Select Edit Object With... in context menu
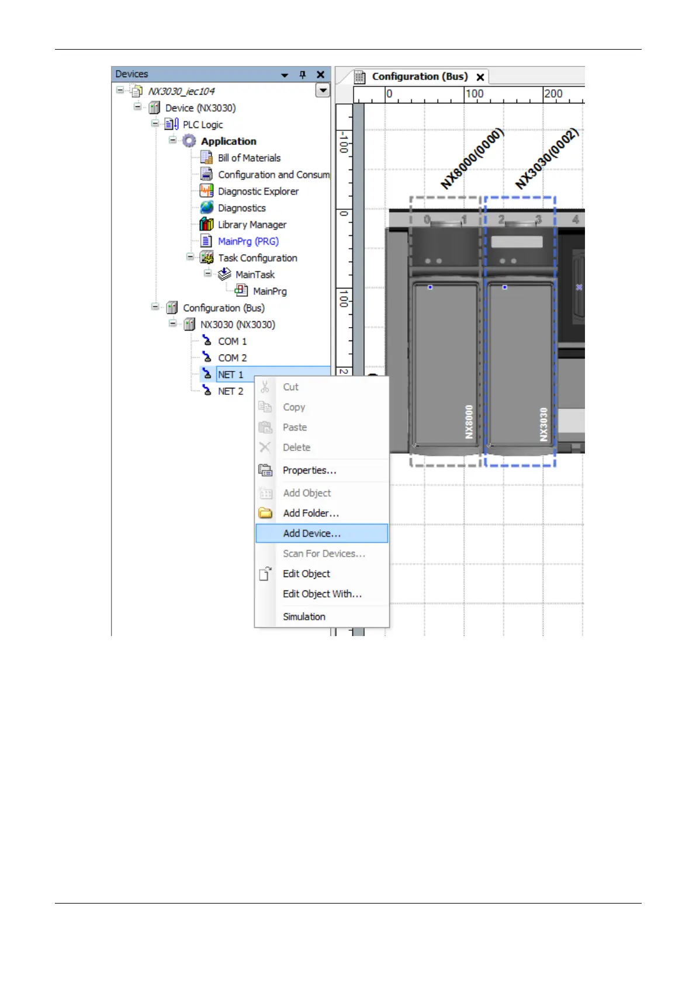This screenshot has width=696, height=983. point(322,594)
